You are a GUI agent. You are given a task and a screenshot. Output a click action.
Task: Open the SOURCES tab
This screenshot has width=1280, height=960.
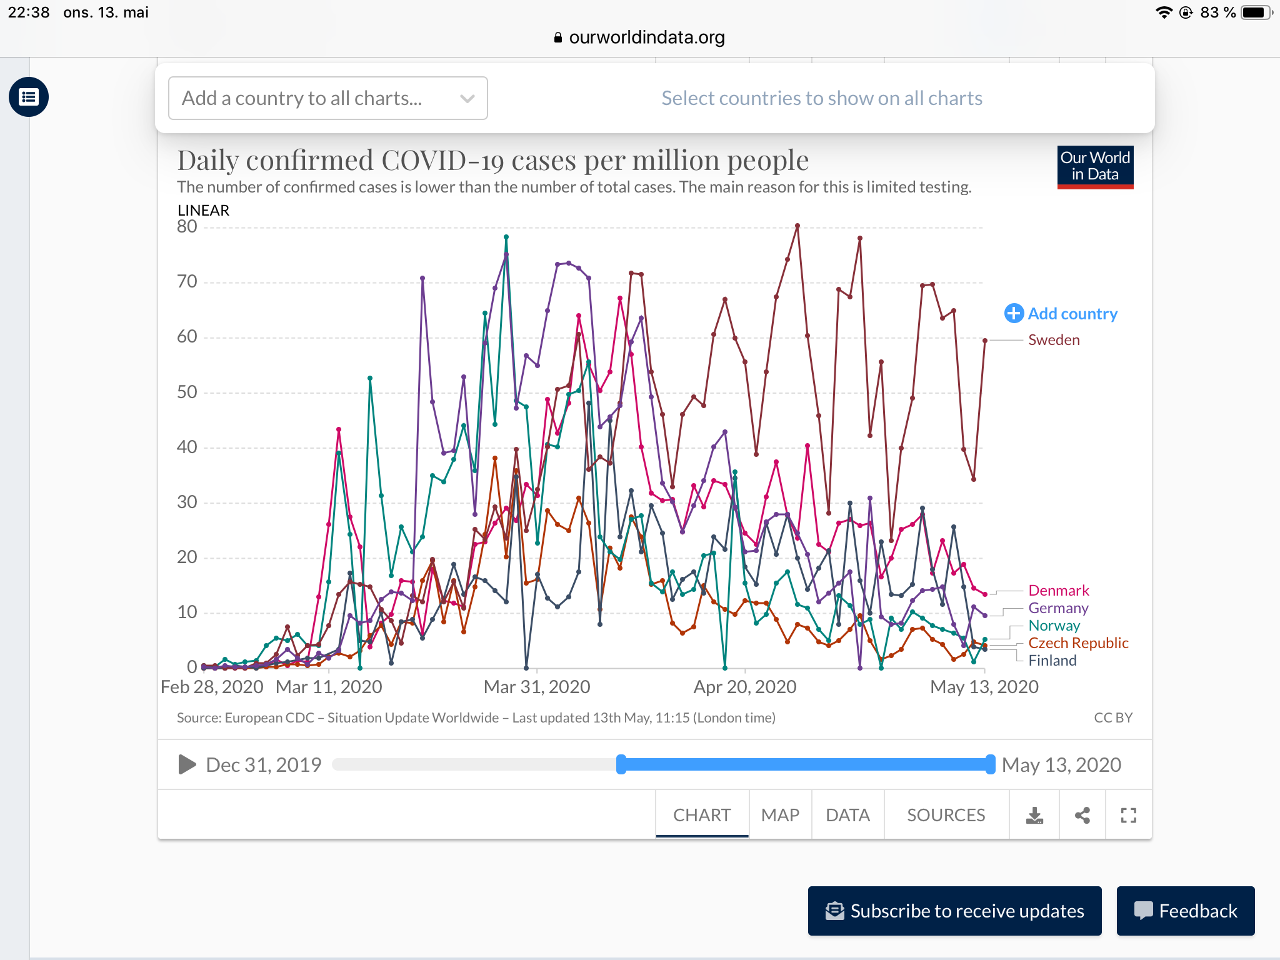click(946, 815)
